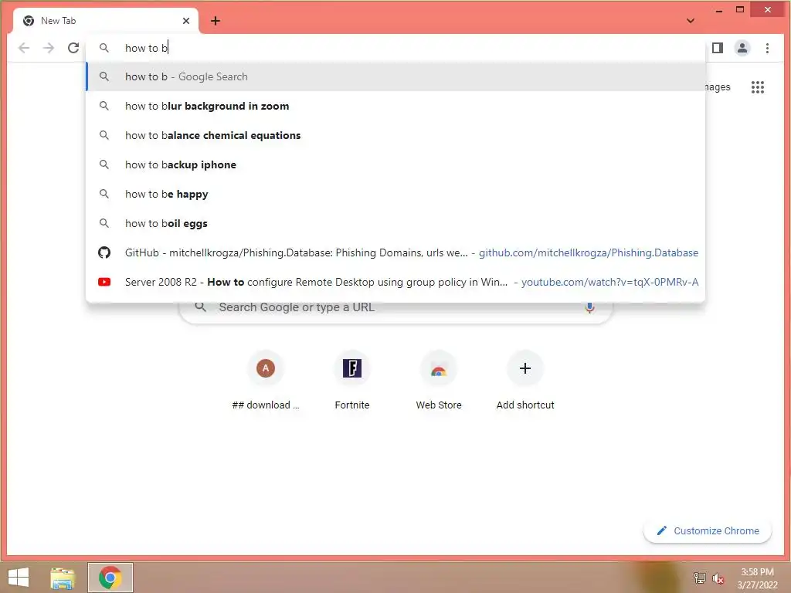Open the Google apps grid

pyautogui.click(x=758, y=87)
